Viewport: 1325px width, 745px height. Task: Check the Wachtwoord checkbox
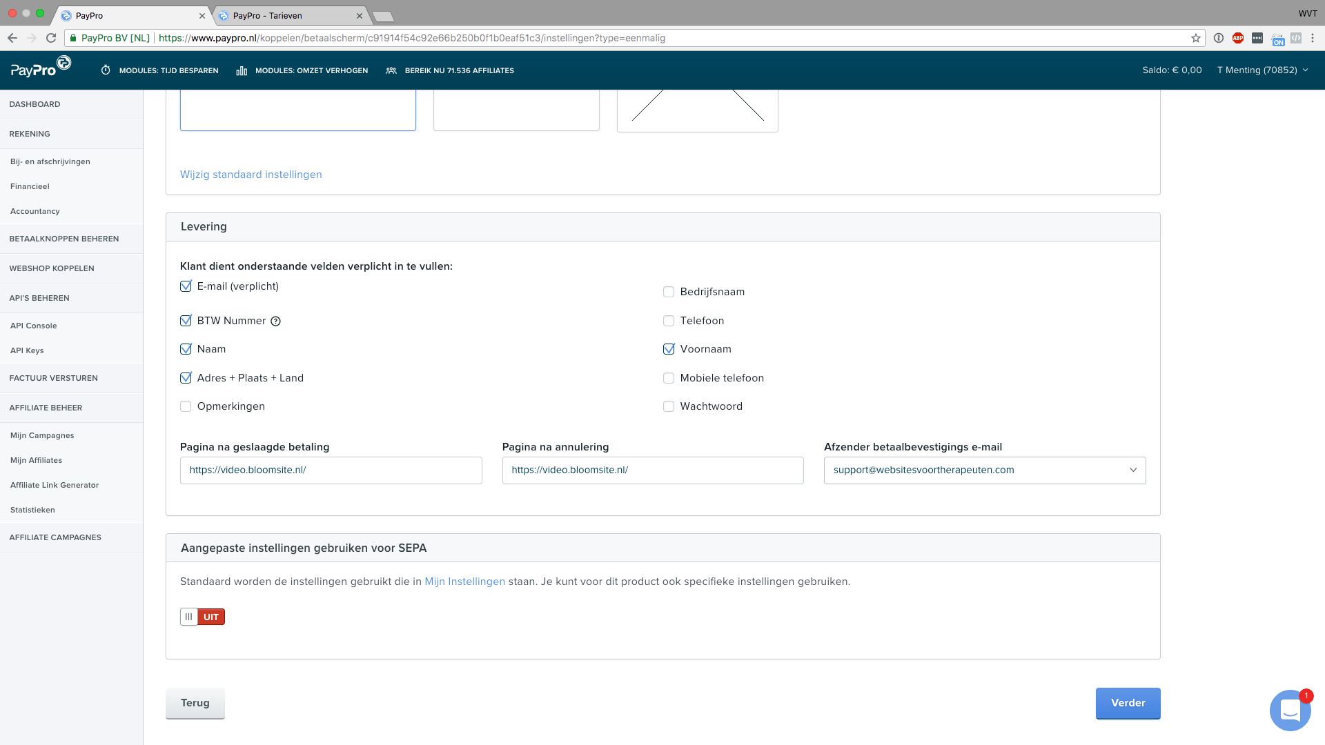(669, 406)
